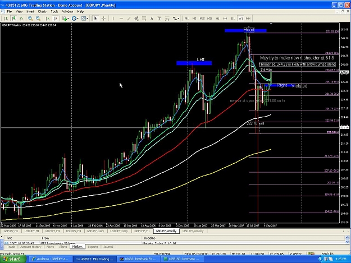Switch to USDJPY,Daily chart tab

(119, 231)
